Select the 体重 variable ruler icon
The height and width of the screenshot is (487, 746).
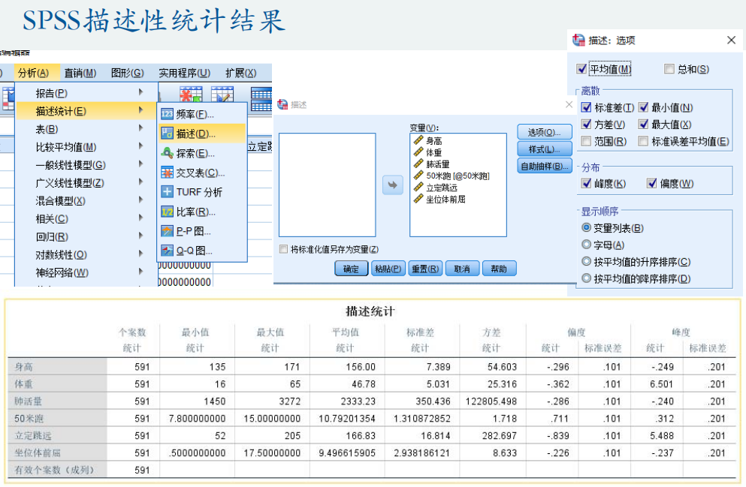(418, 152)
